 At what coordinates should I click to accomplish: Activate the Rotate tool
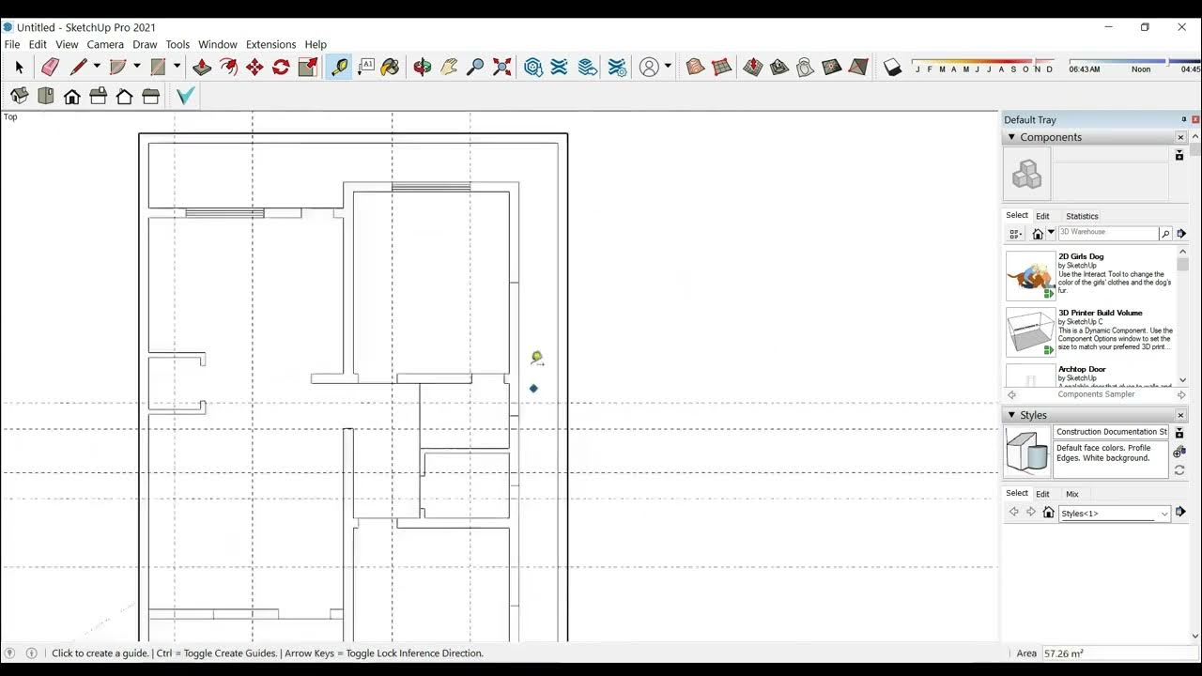(281, 67)
